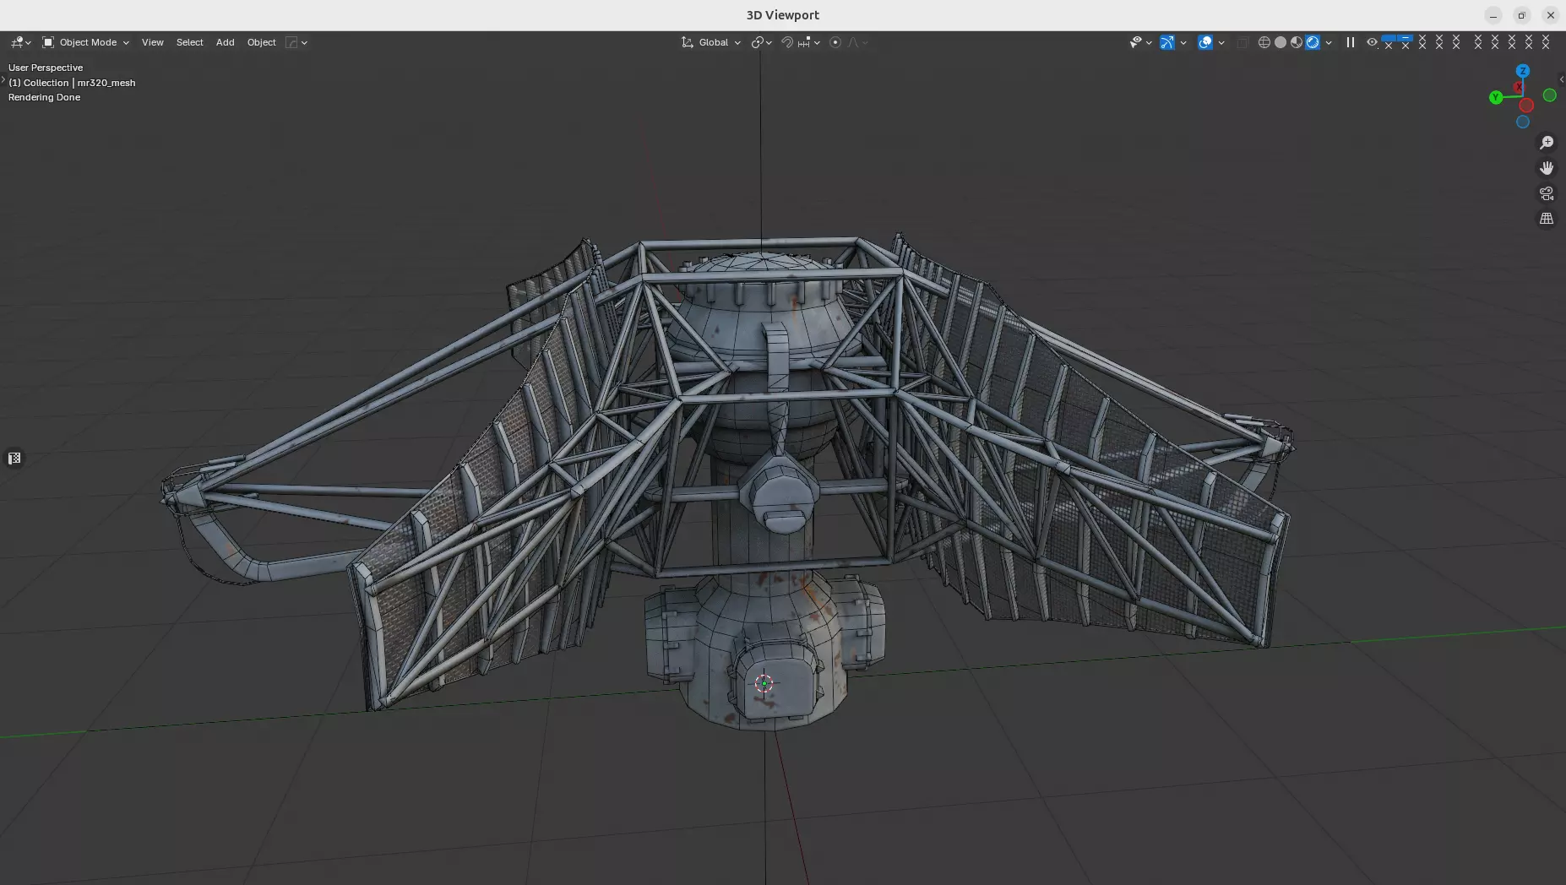This screenshot has height=885, width=1566.
Task: Click the '(1) Collection | mr320_mesh' text
Action: click(x=72, y=83)
